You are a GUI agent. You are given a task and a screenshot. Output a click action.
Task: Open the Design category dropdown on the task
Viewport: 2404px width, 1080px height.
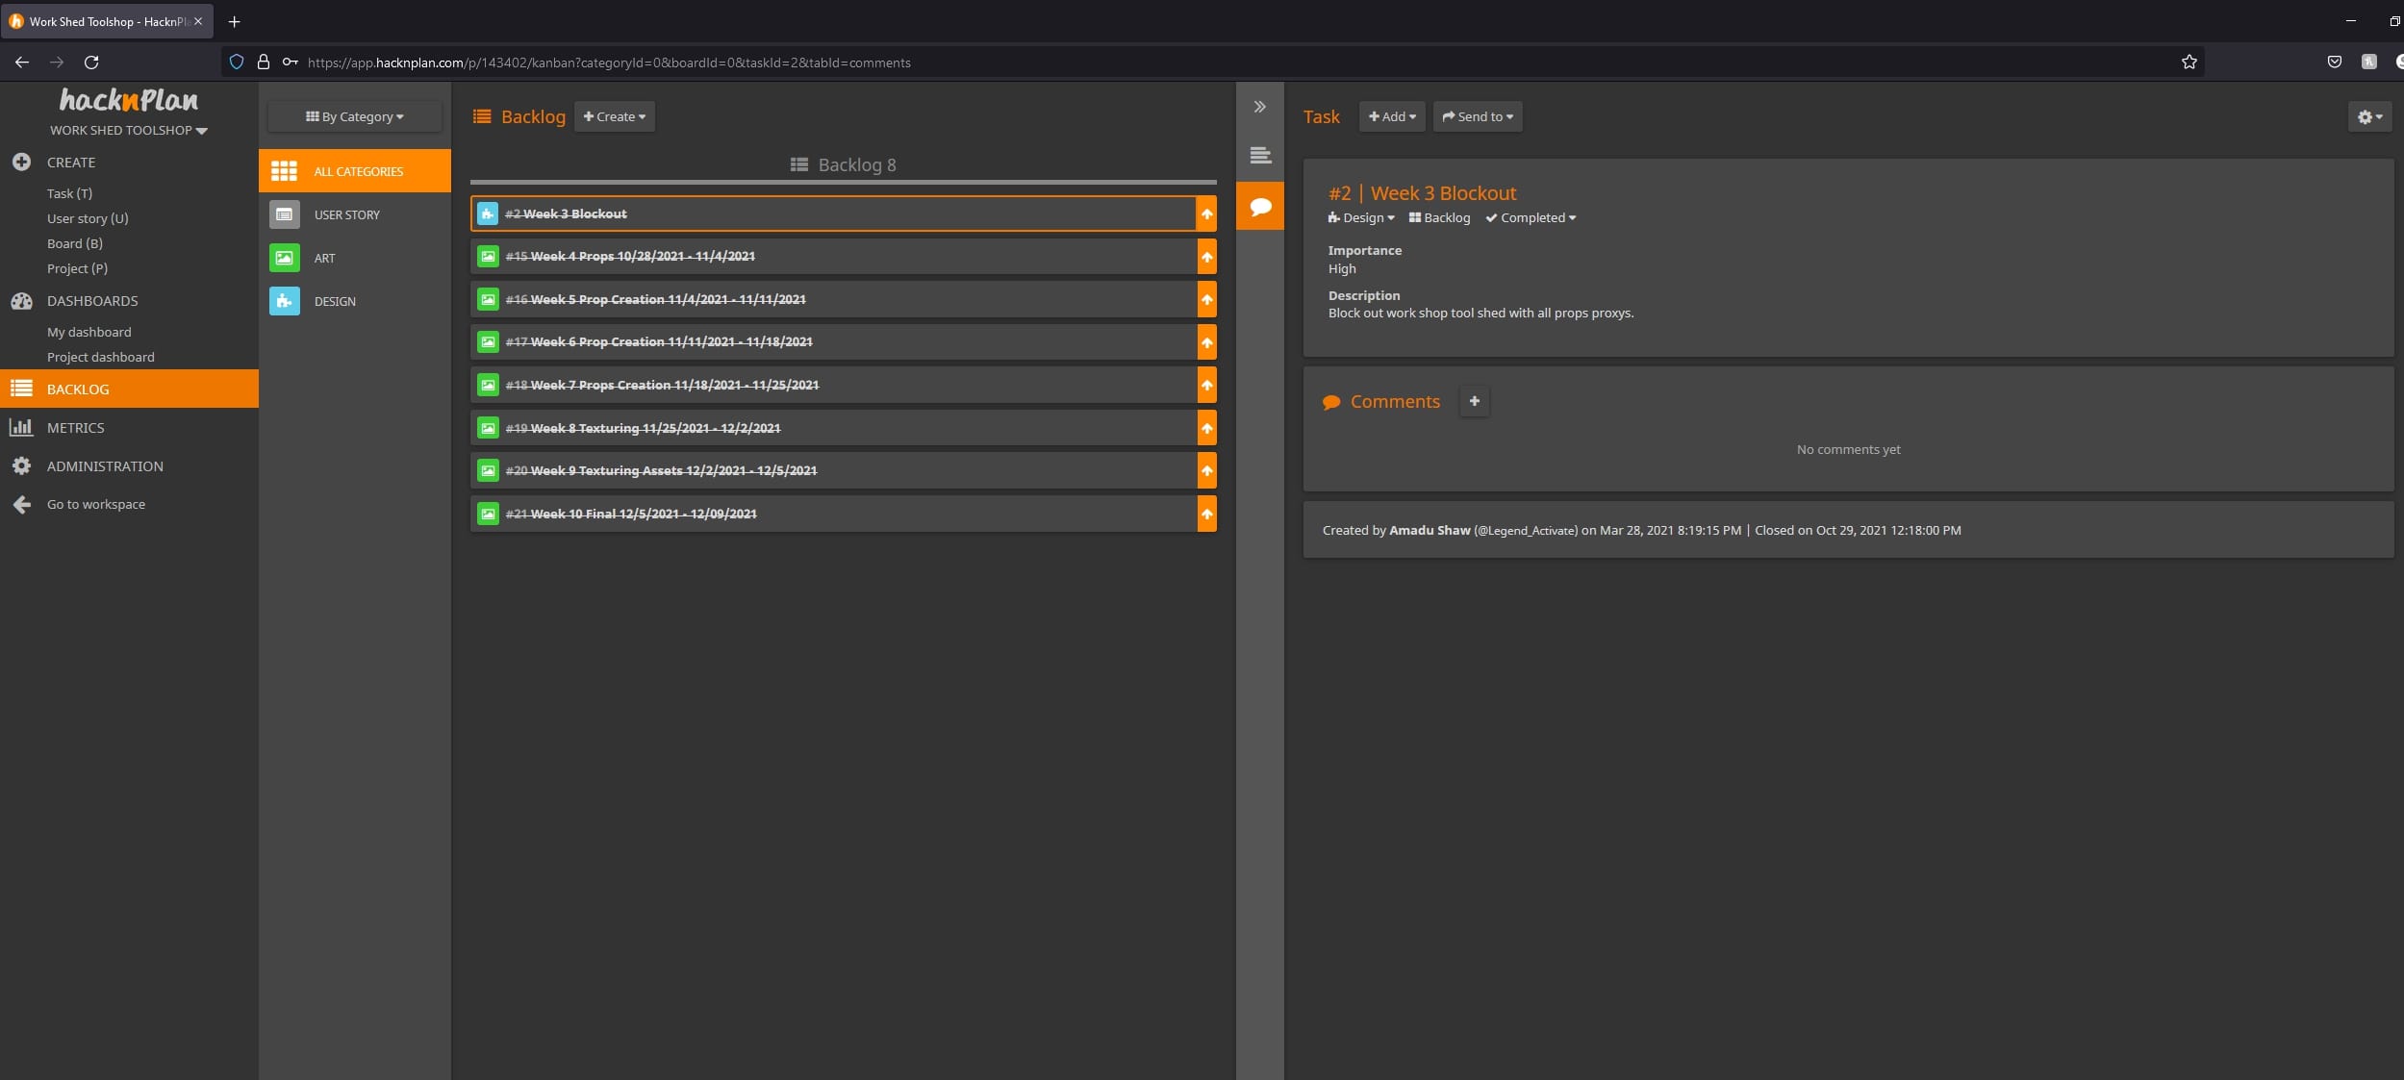pyautogui.click(x=1361, y=218)
